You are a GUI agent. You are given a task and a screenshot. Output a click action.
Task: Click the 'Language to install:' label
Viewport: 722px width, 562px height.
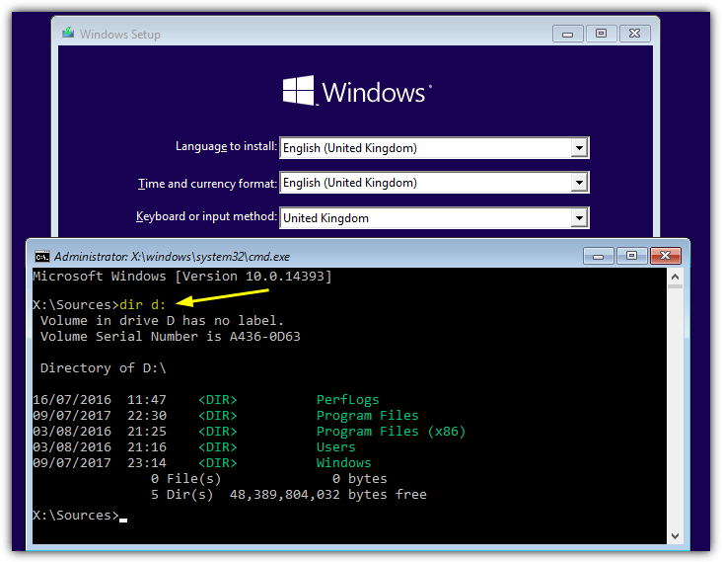point(226,146)
